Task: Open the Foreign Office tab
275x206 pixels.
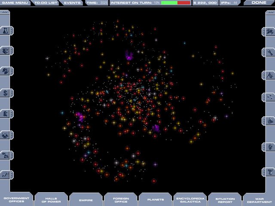Action: tap(120, 200)
